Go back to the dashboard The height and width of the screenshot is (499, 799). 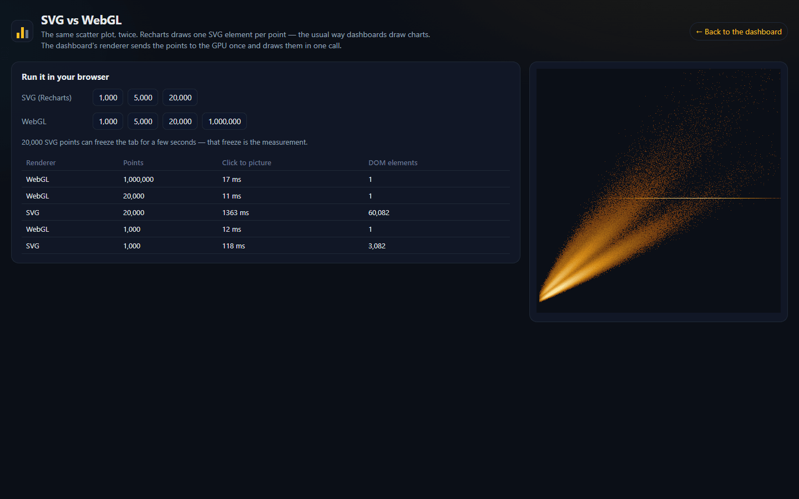(x=739, y=32)
